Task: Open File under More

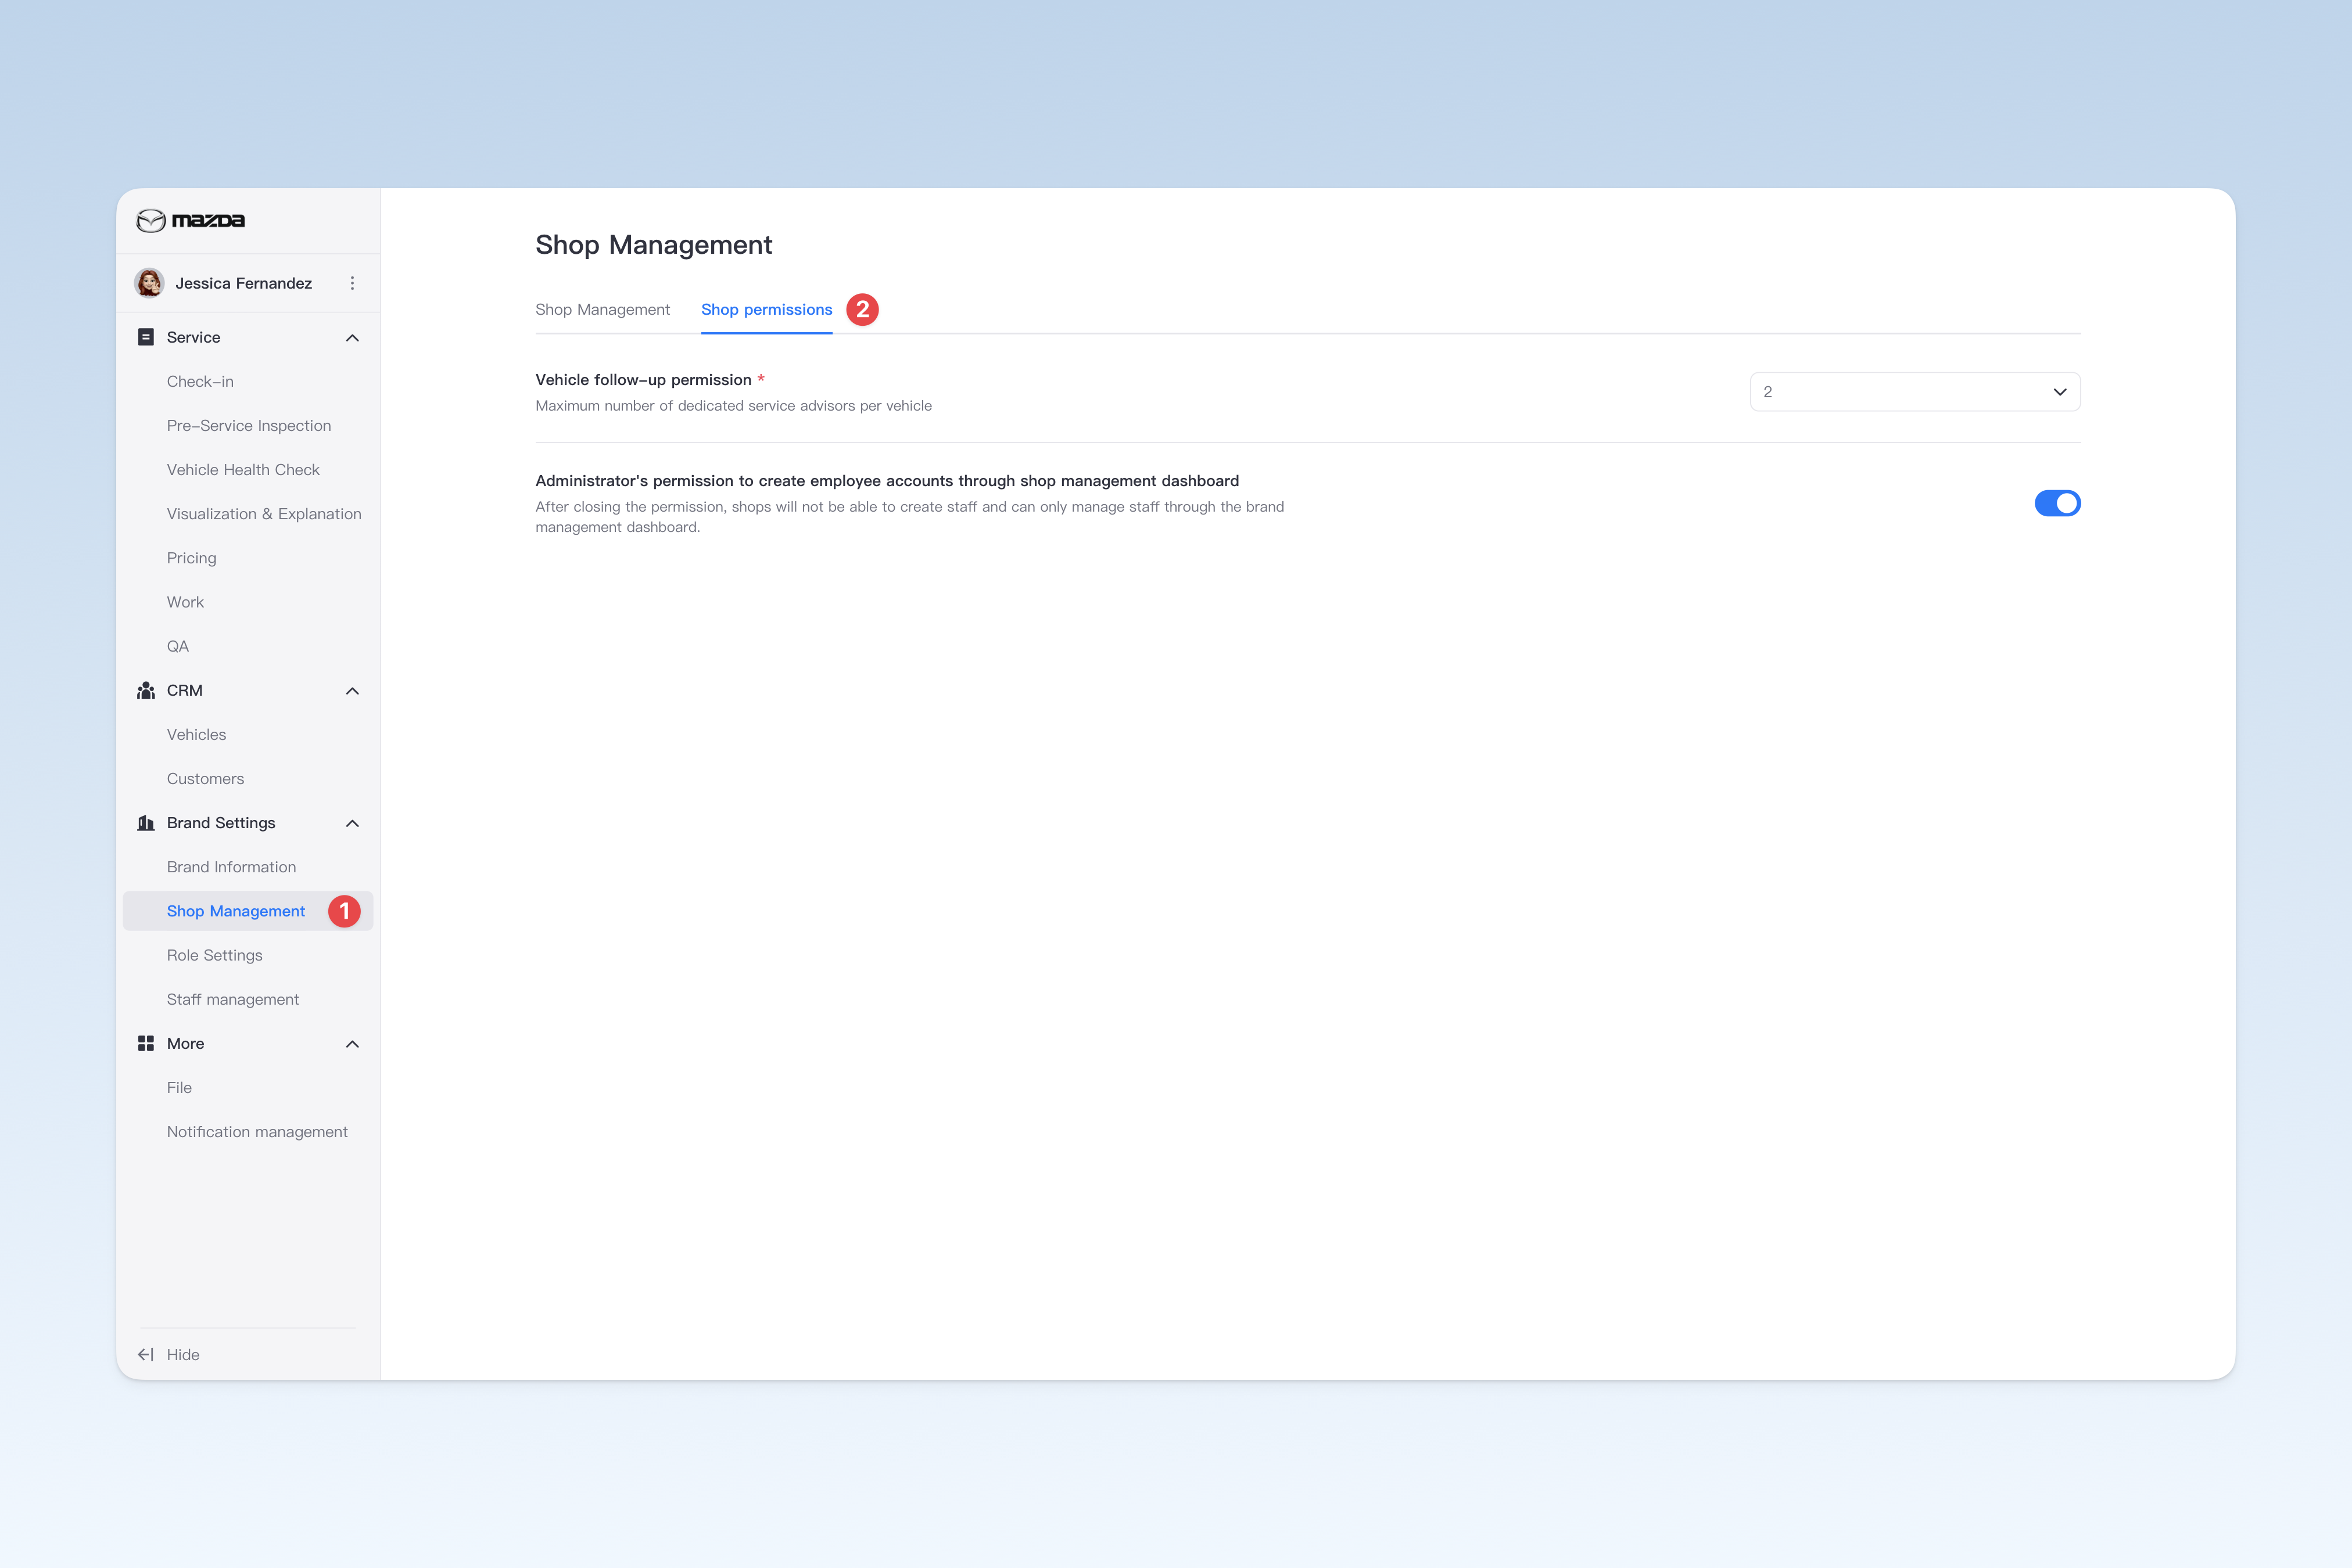Action: 179,1087
